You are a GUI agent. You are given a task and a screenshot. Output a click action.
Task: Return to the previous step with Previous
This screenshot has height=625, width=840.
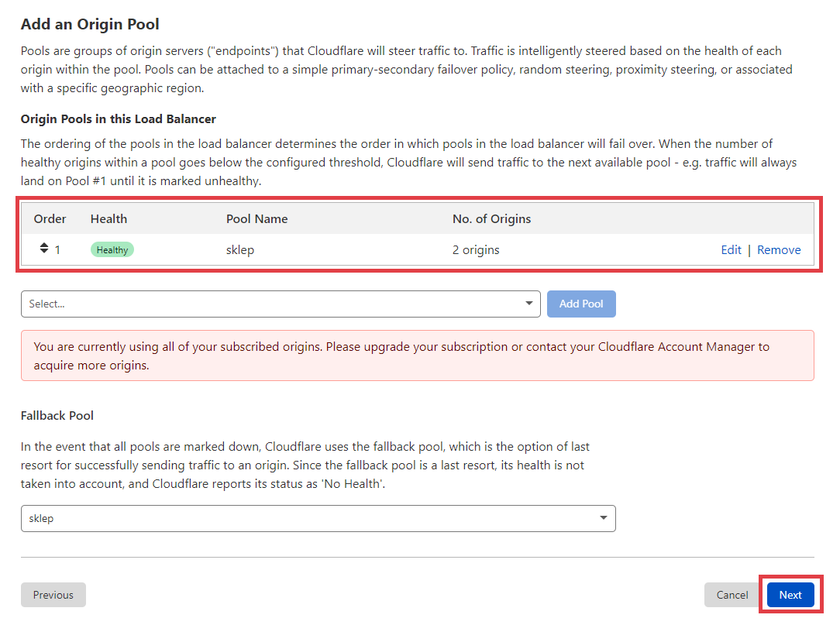point(53,595)
